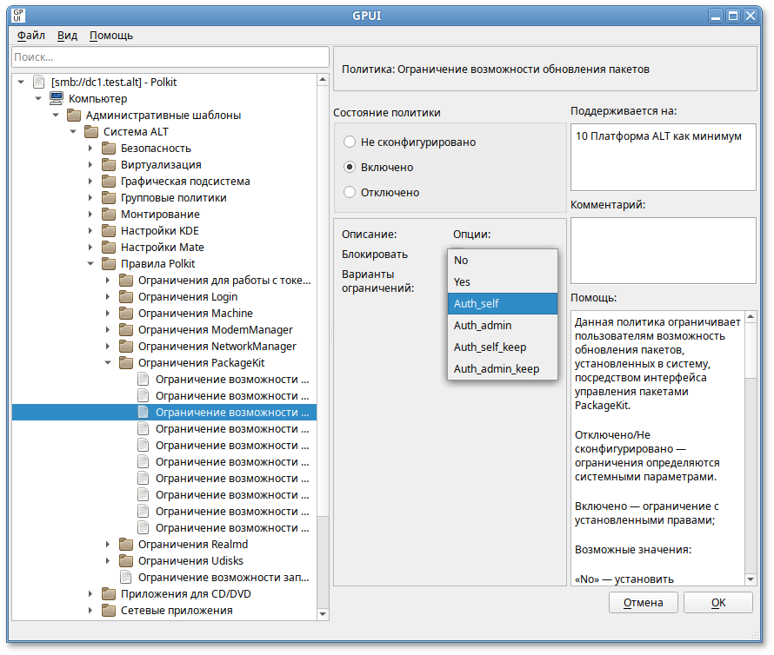The height and width of the screenshot is (655, 774).
Task: Click the computer icon beside Компьютер
Action: [x=56, y=98]
